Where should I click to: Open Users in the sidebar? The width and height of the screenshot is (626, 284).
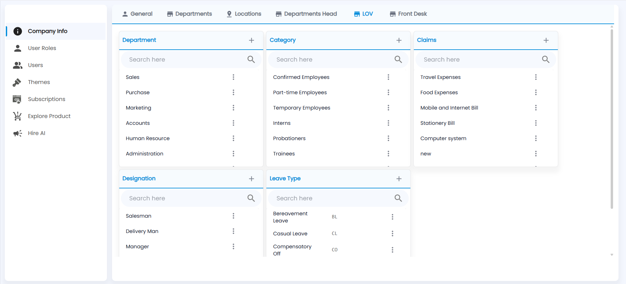[x=56, y=65]
